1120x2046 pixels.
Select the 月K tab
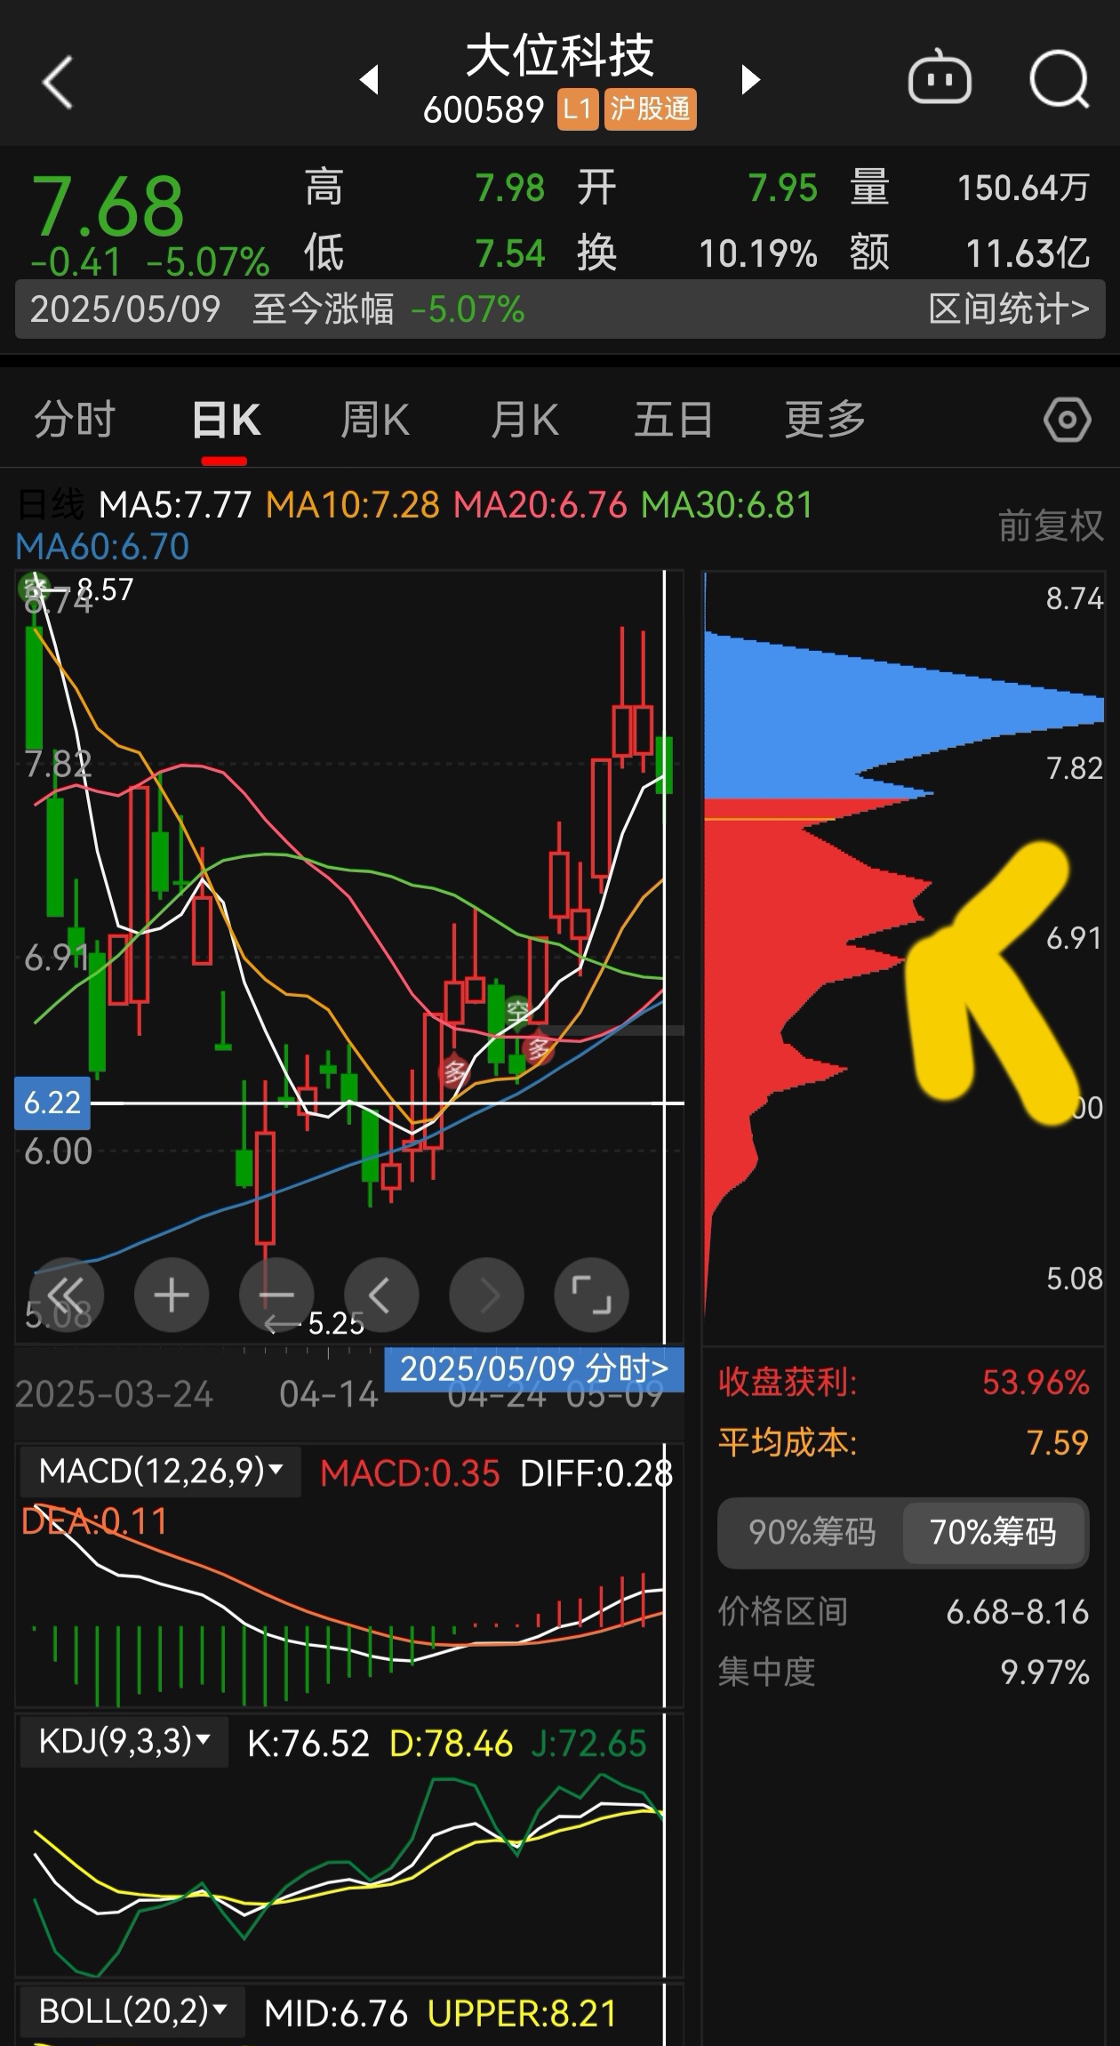pos(524,420)
